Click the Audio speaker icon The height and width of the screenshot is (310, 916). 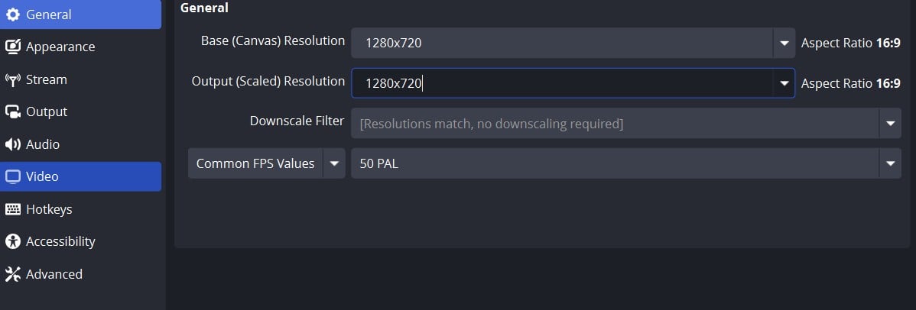pos(12,144)
